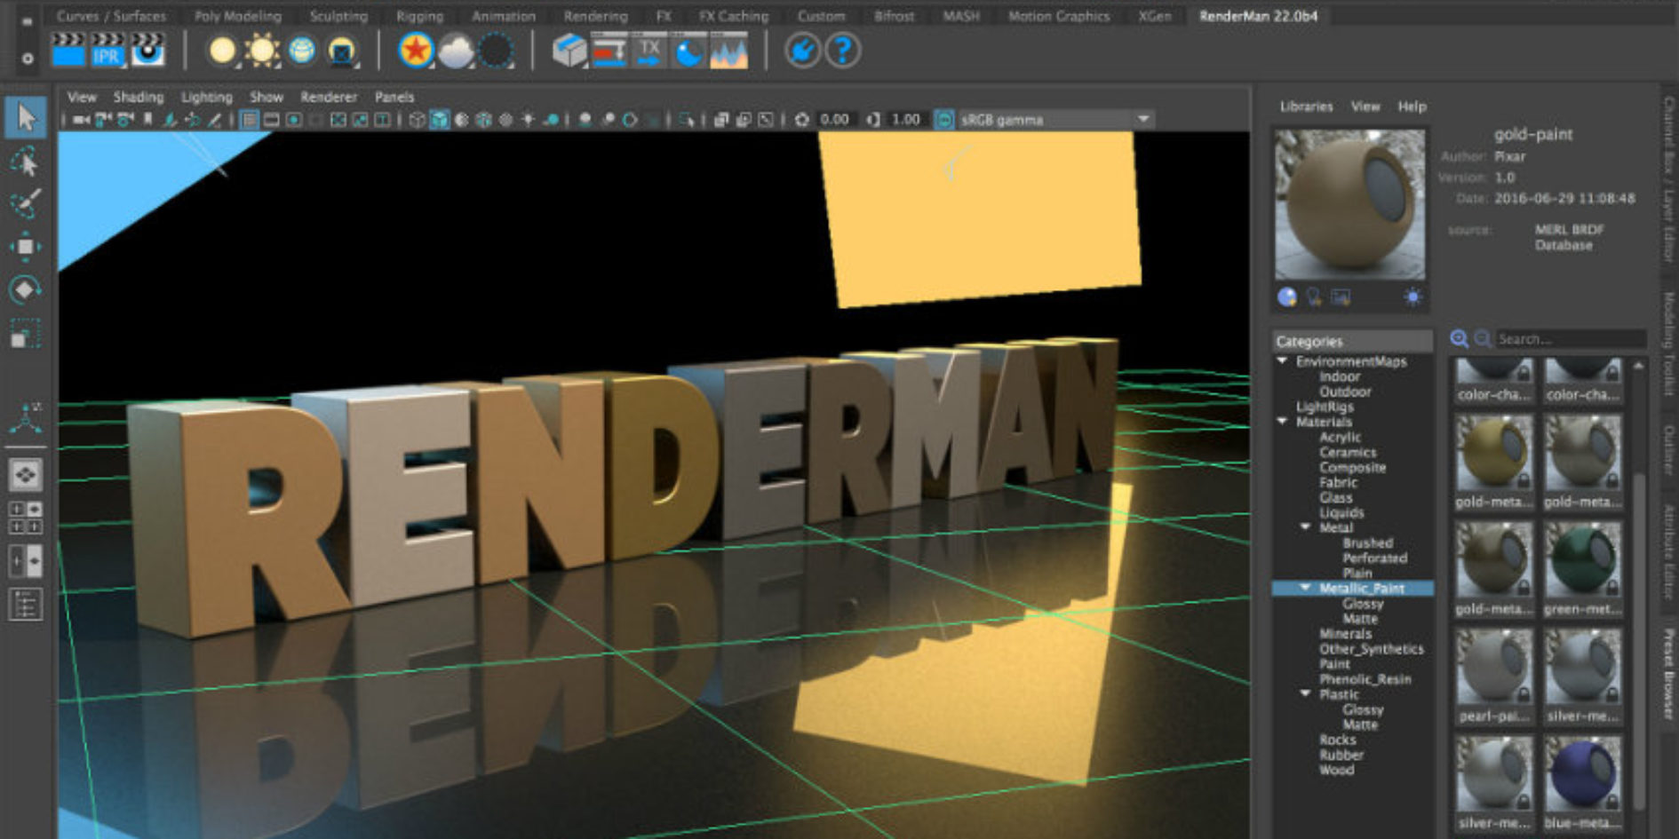Select the arrow Select tool
Viewport: 1679px width, 839px height.
click(26, 117)
